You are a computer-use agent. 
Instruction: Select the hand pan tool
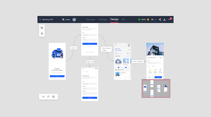[42, 34]
